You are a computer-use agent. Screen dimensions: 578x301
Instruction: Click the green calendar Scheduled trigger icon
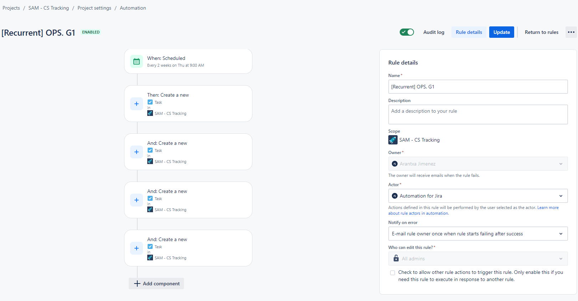(137, 62)
